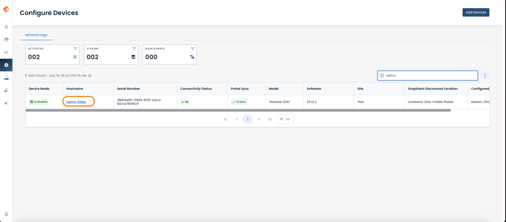506x222 pixels.
Task: Filter by Staging devices funnel icon
Action: pyautogui.click(x=134, y=49)
